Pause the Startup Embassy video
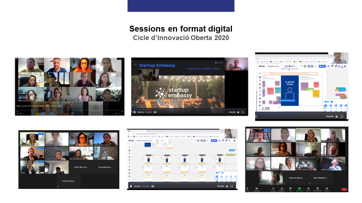 point(135,112)
